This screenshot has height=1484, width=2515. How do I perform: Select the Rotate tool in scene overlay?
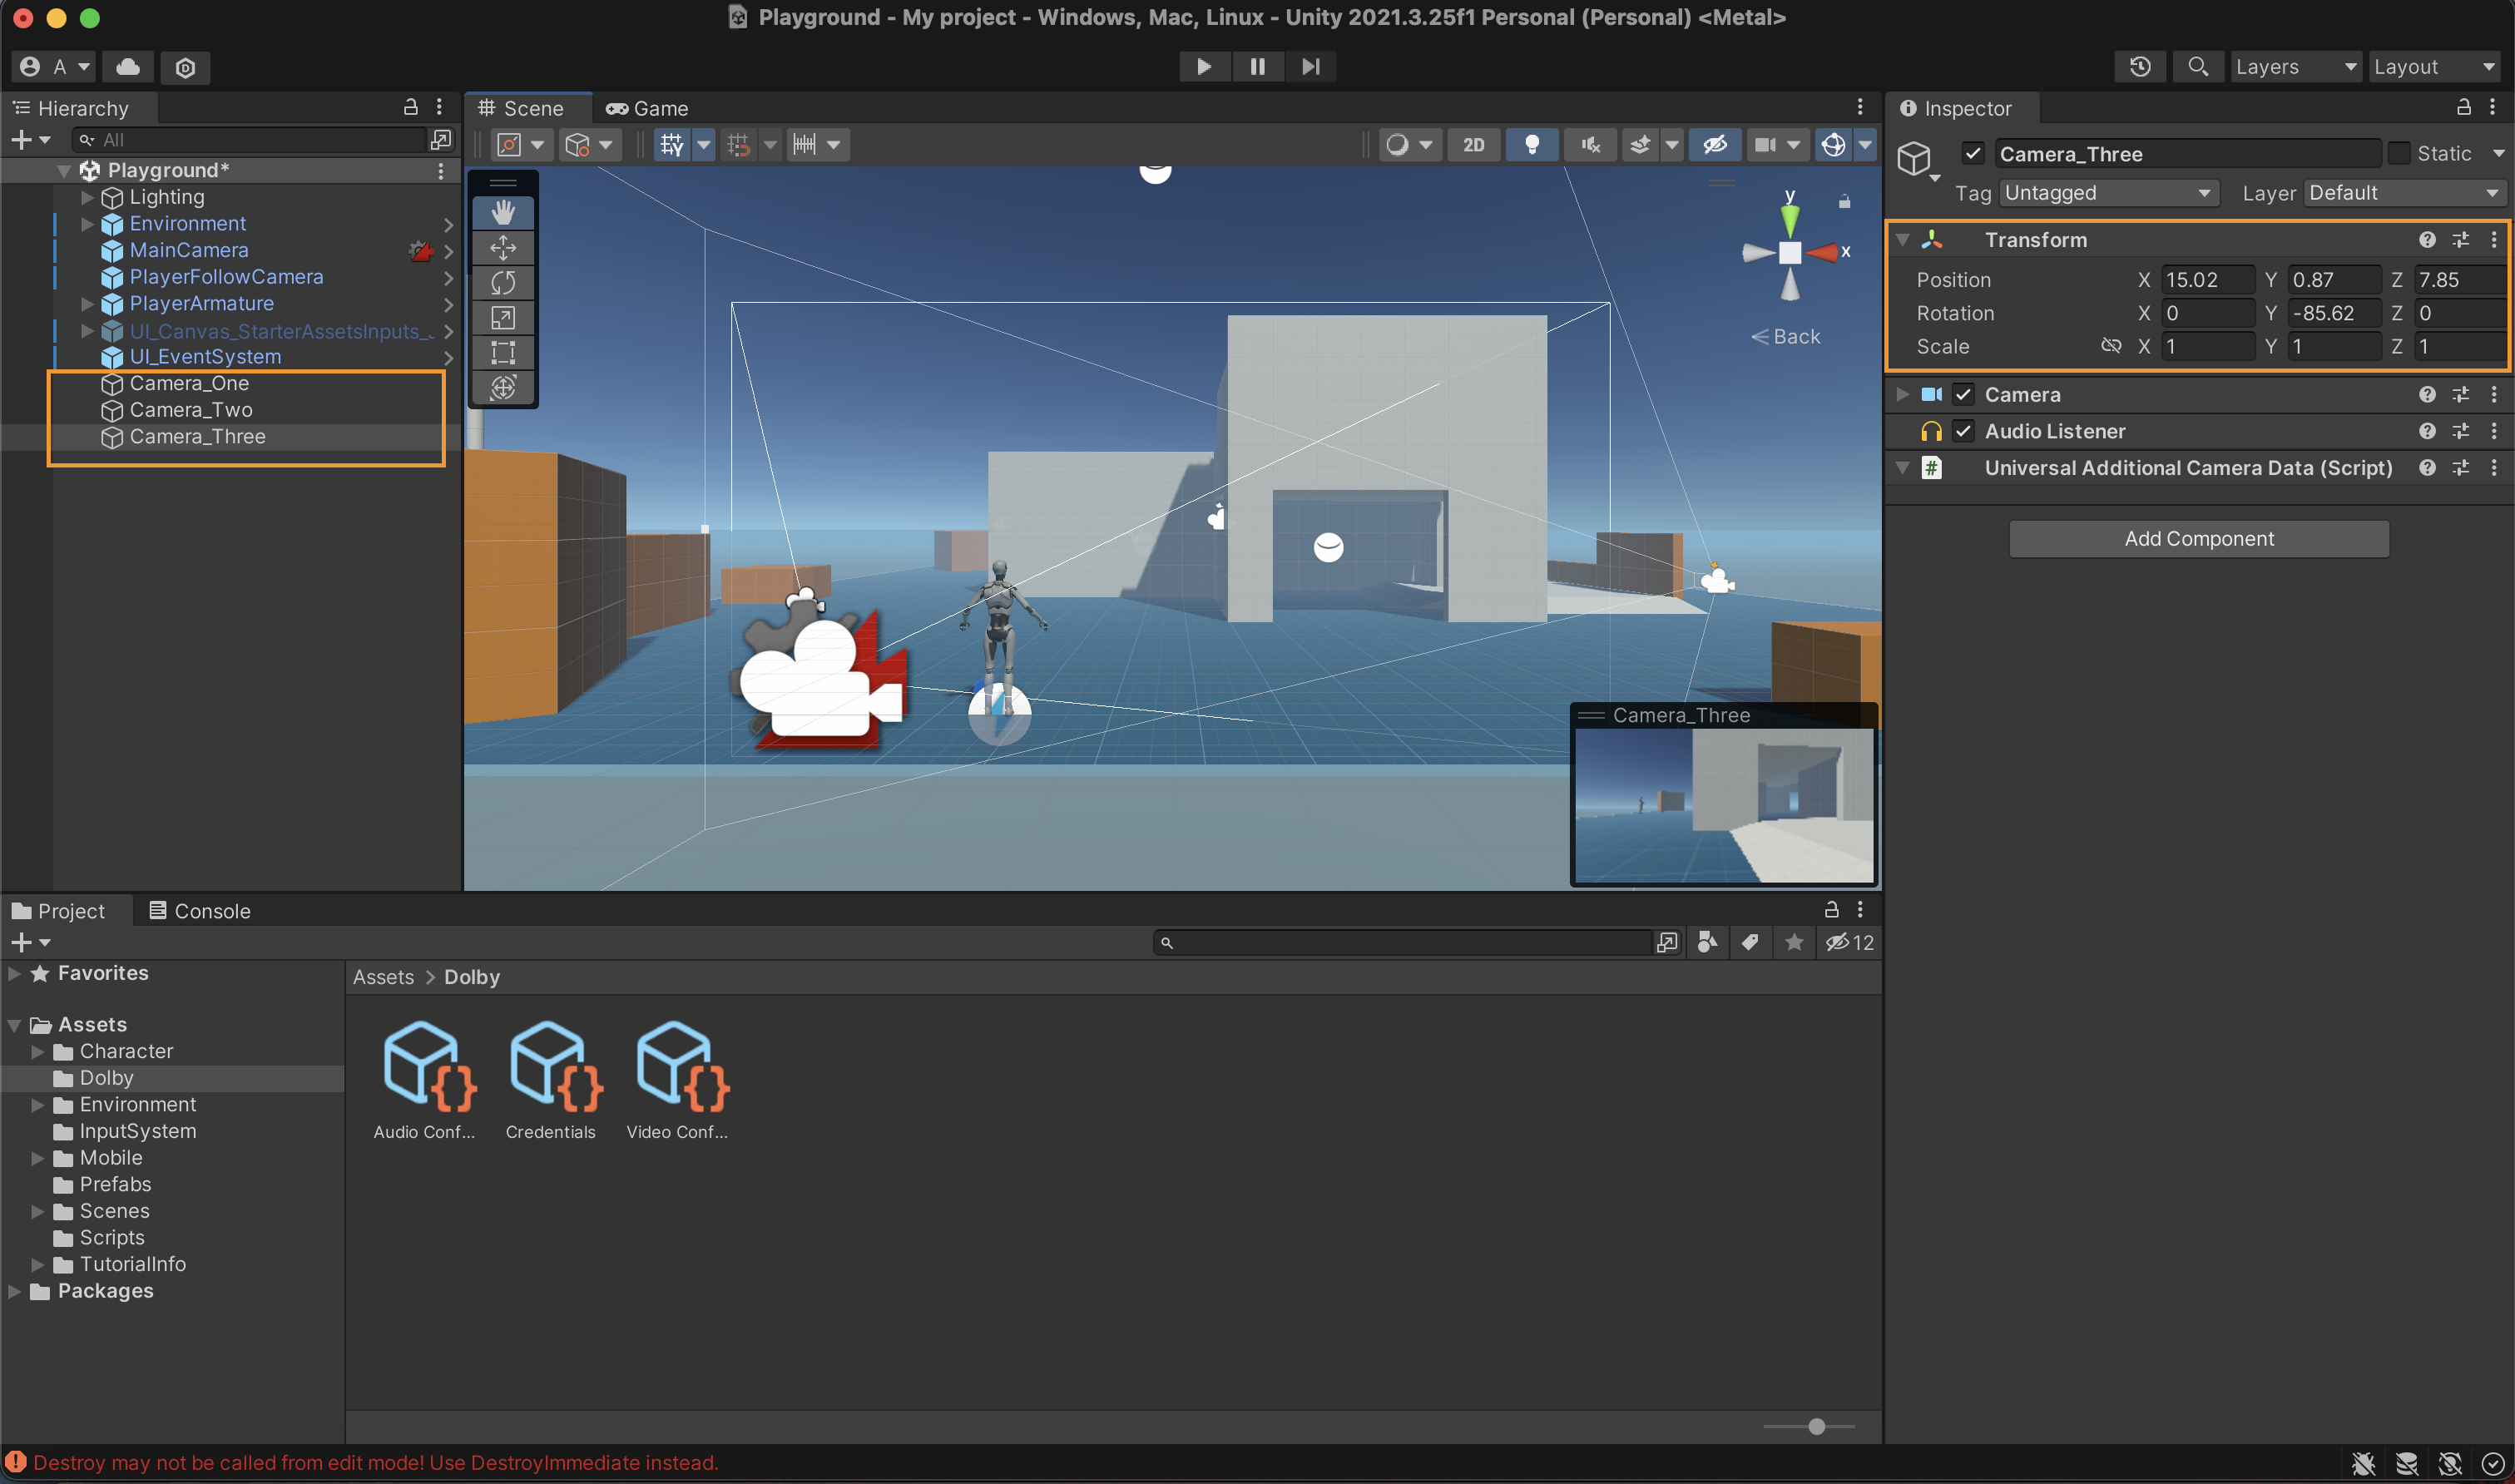[503, 283]
